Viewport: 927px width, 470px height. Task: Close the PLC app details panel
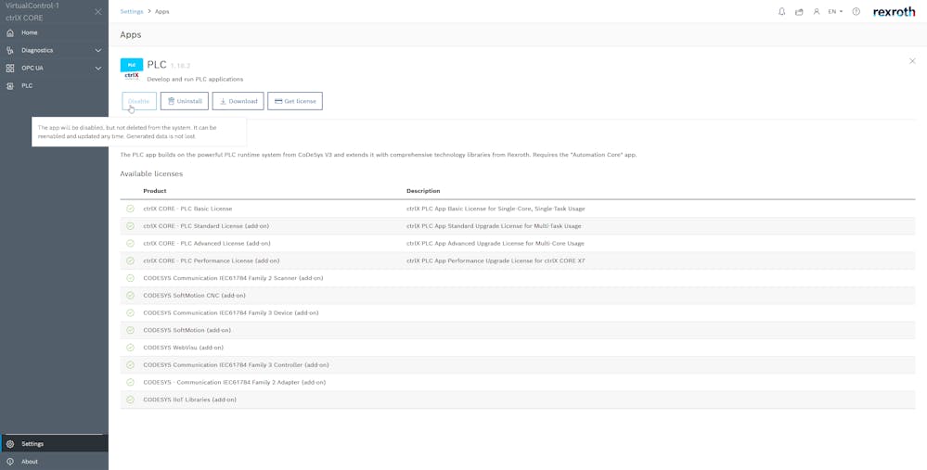click(912, 61)
